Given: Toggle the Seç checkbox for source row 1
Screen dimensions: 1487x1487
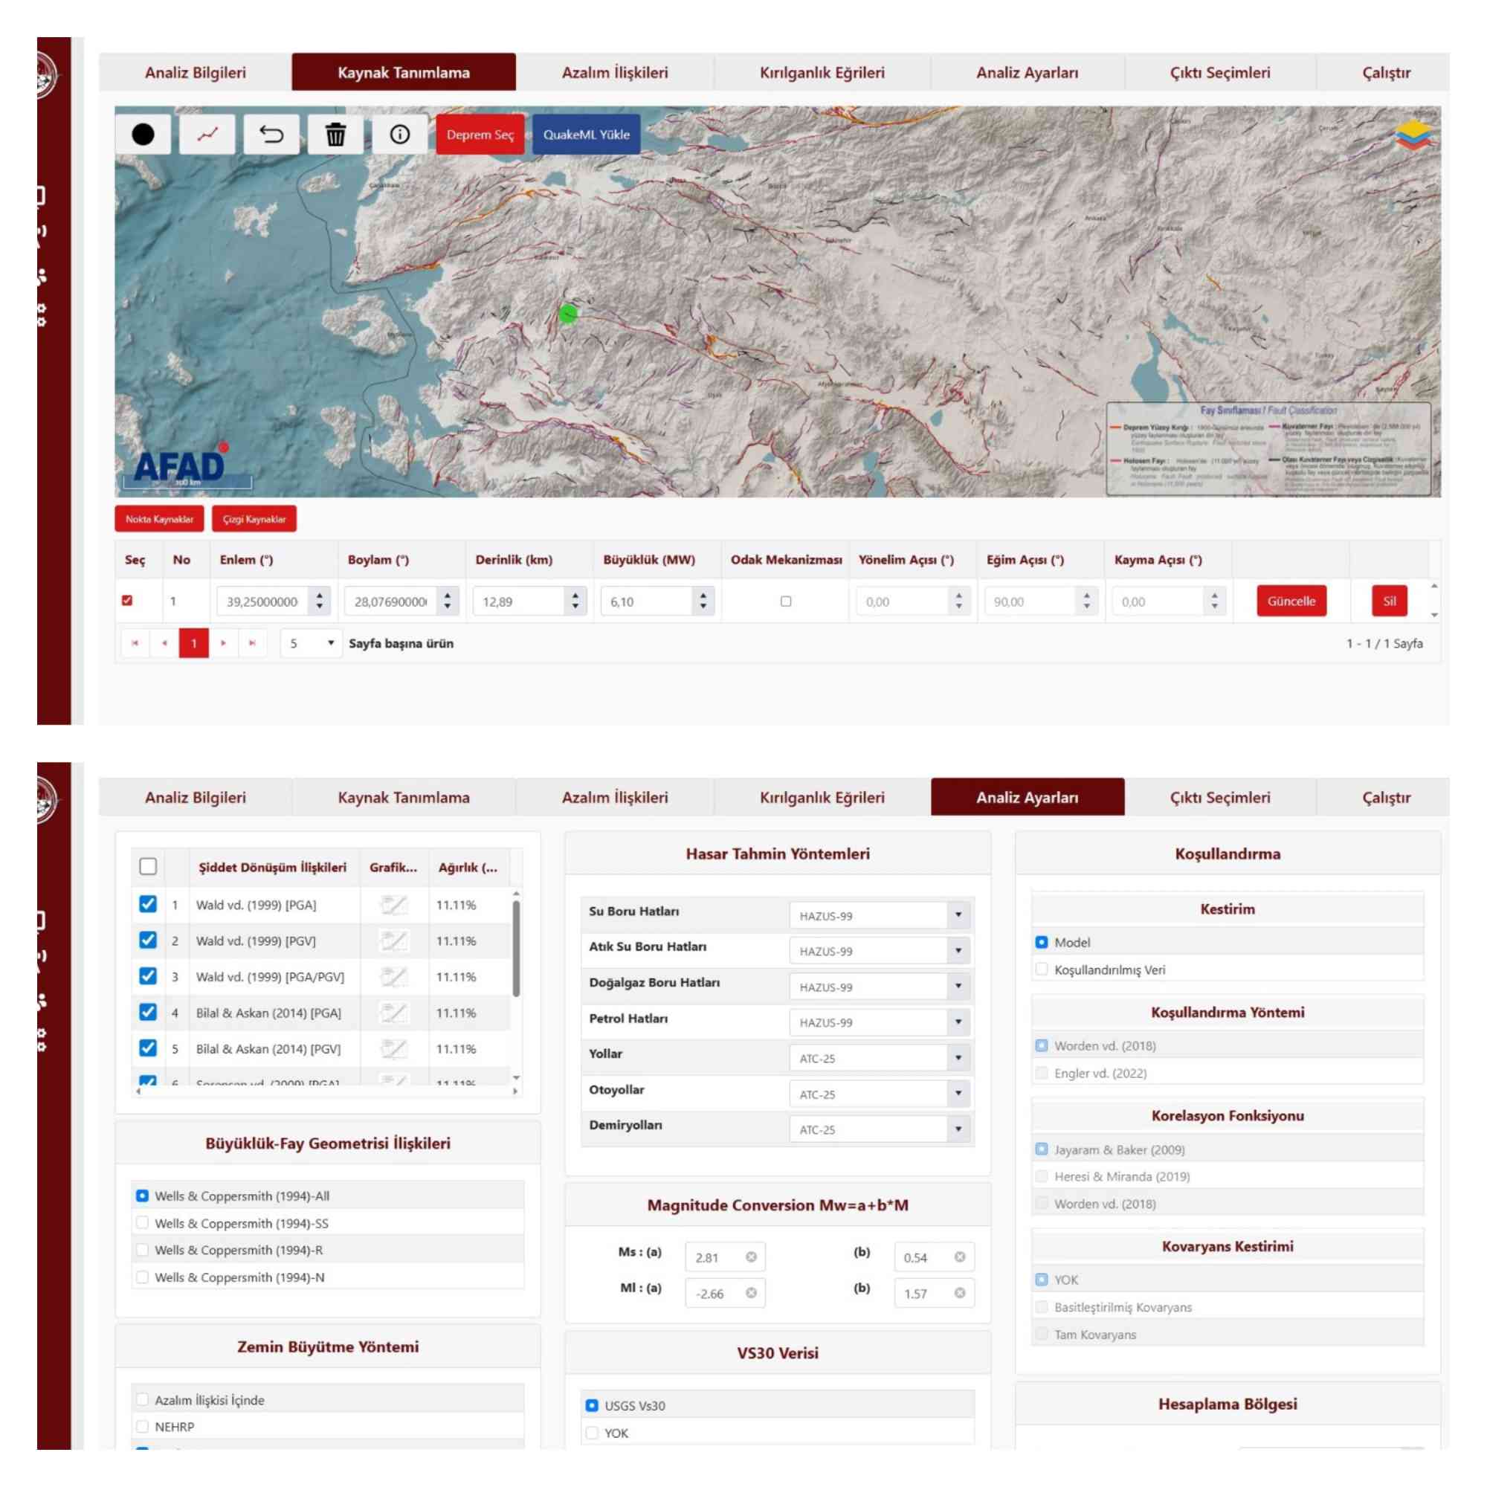Looking at the screenshot, I should (127, 600).
